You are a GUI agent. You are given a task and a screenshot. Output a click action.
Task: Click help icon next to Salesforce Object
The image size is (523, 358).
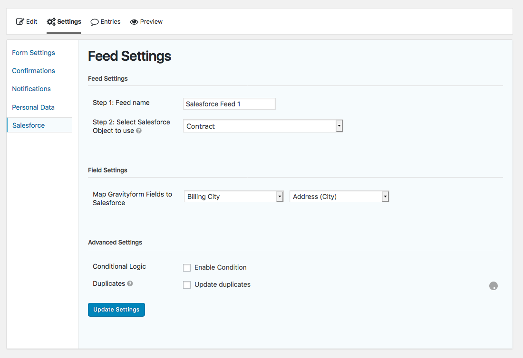coord(139,131)
